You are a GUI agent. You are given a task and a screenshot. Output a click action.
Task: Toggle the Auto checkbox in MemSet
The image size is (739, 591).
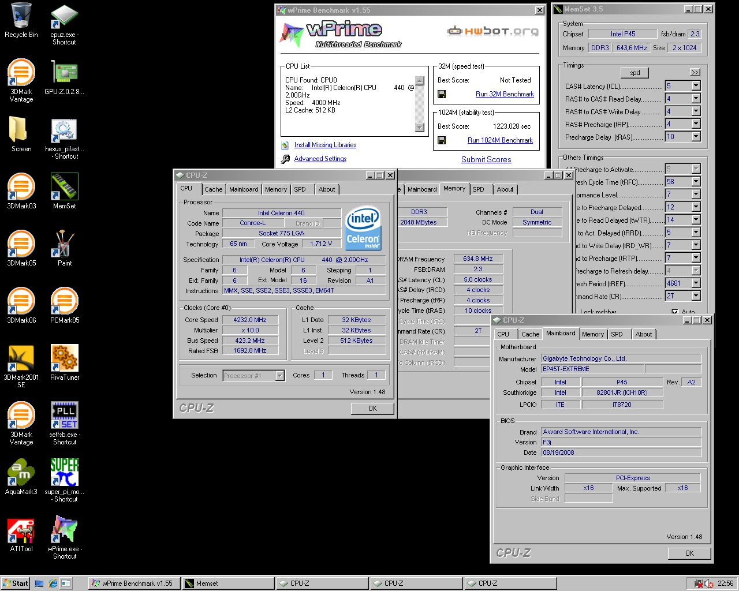tap(675, 312)
